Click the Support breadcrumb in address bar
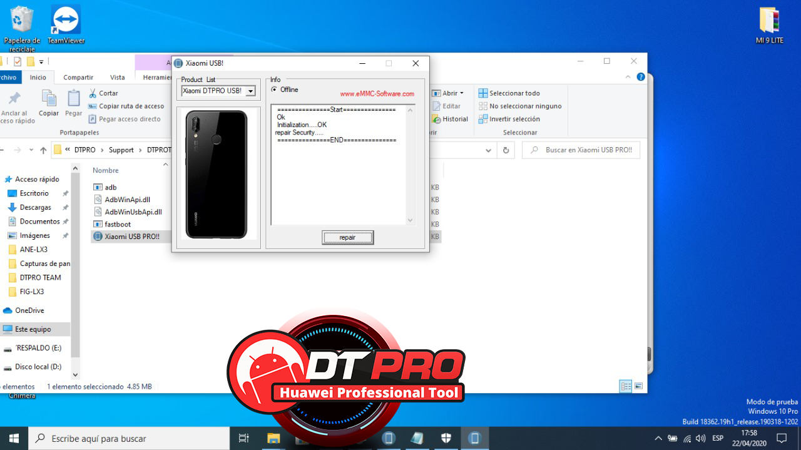This screenshot has width=801, height=450. click(121, 150)
